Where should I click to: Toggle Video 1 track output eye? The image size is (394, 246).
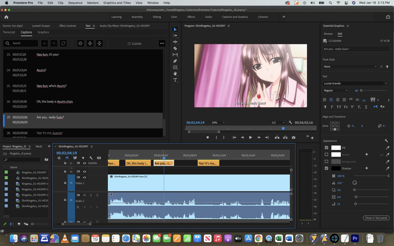point(84,177)
